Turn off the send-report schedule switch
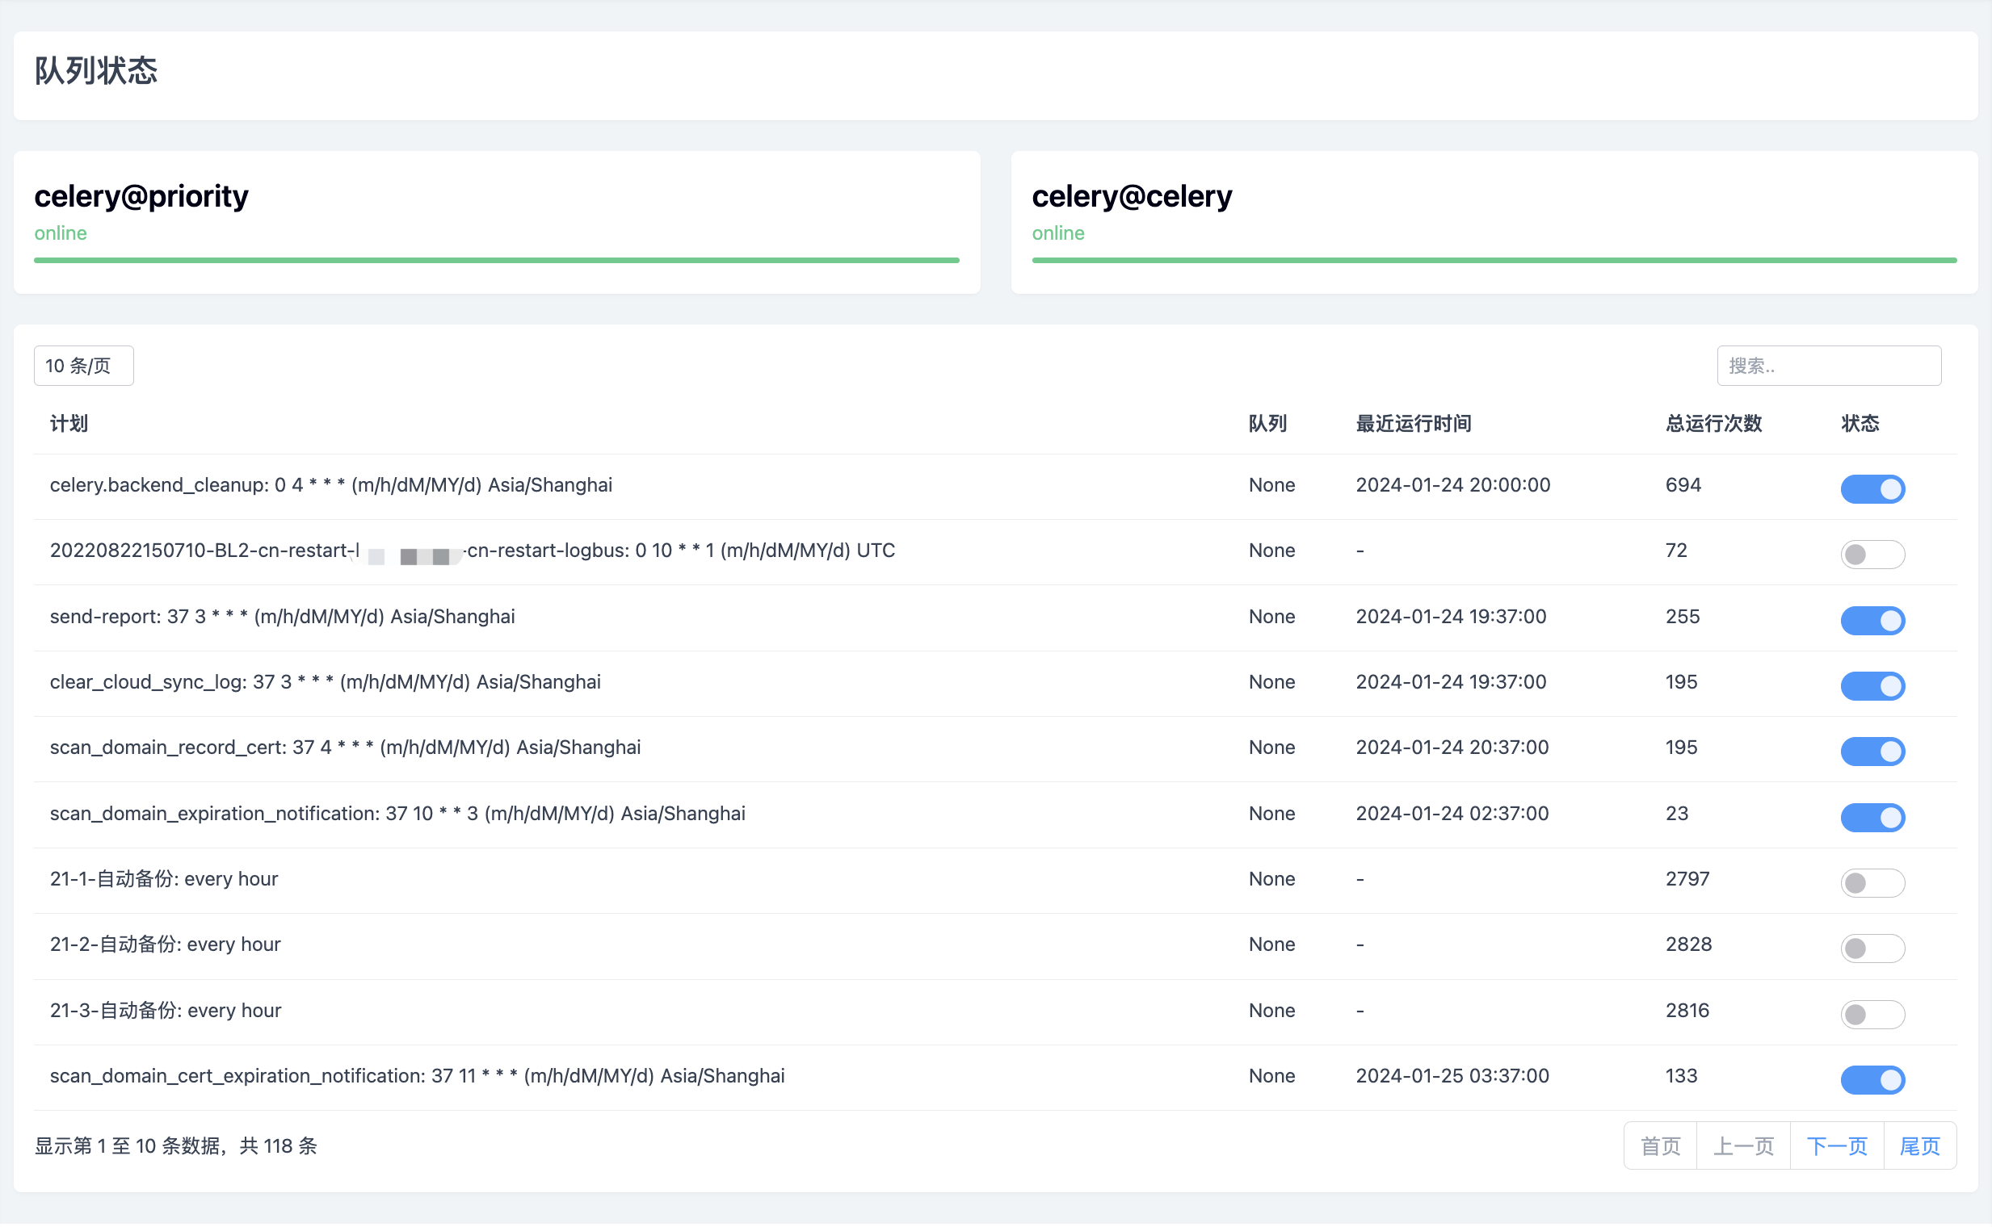Viewport: 1992px width, 1227px height. click(x=1872, y=620)
